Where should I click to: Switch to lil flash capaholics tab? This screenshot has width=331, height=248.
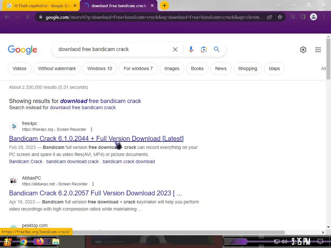[42, 6]
